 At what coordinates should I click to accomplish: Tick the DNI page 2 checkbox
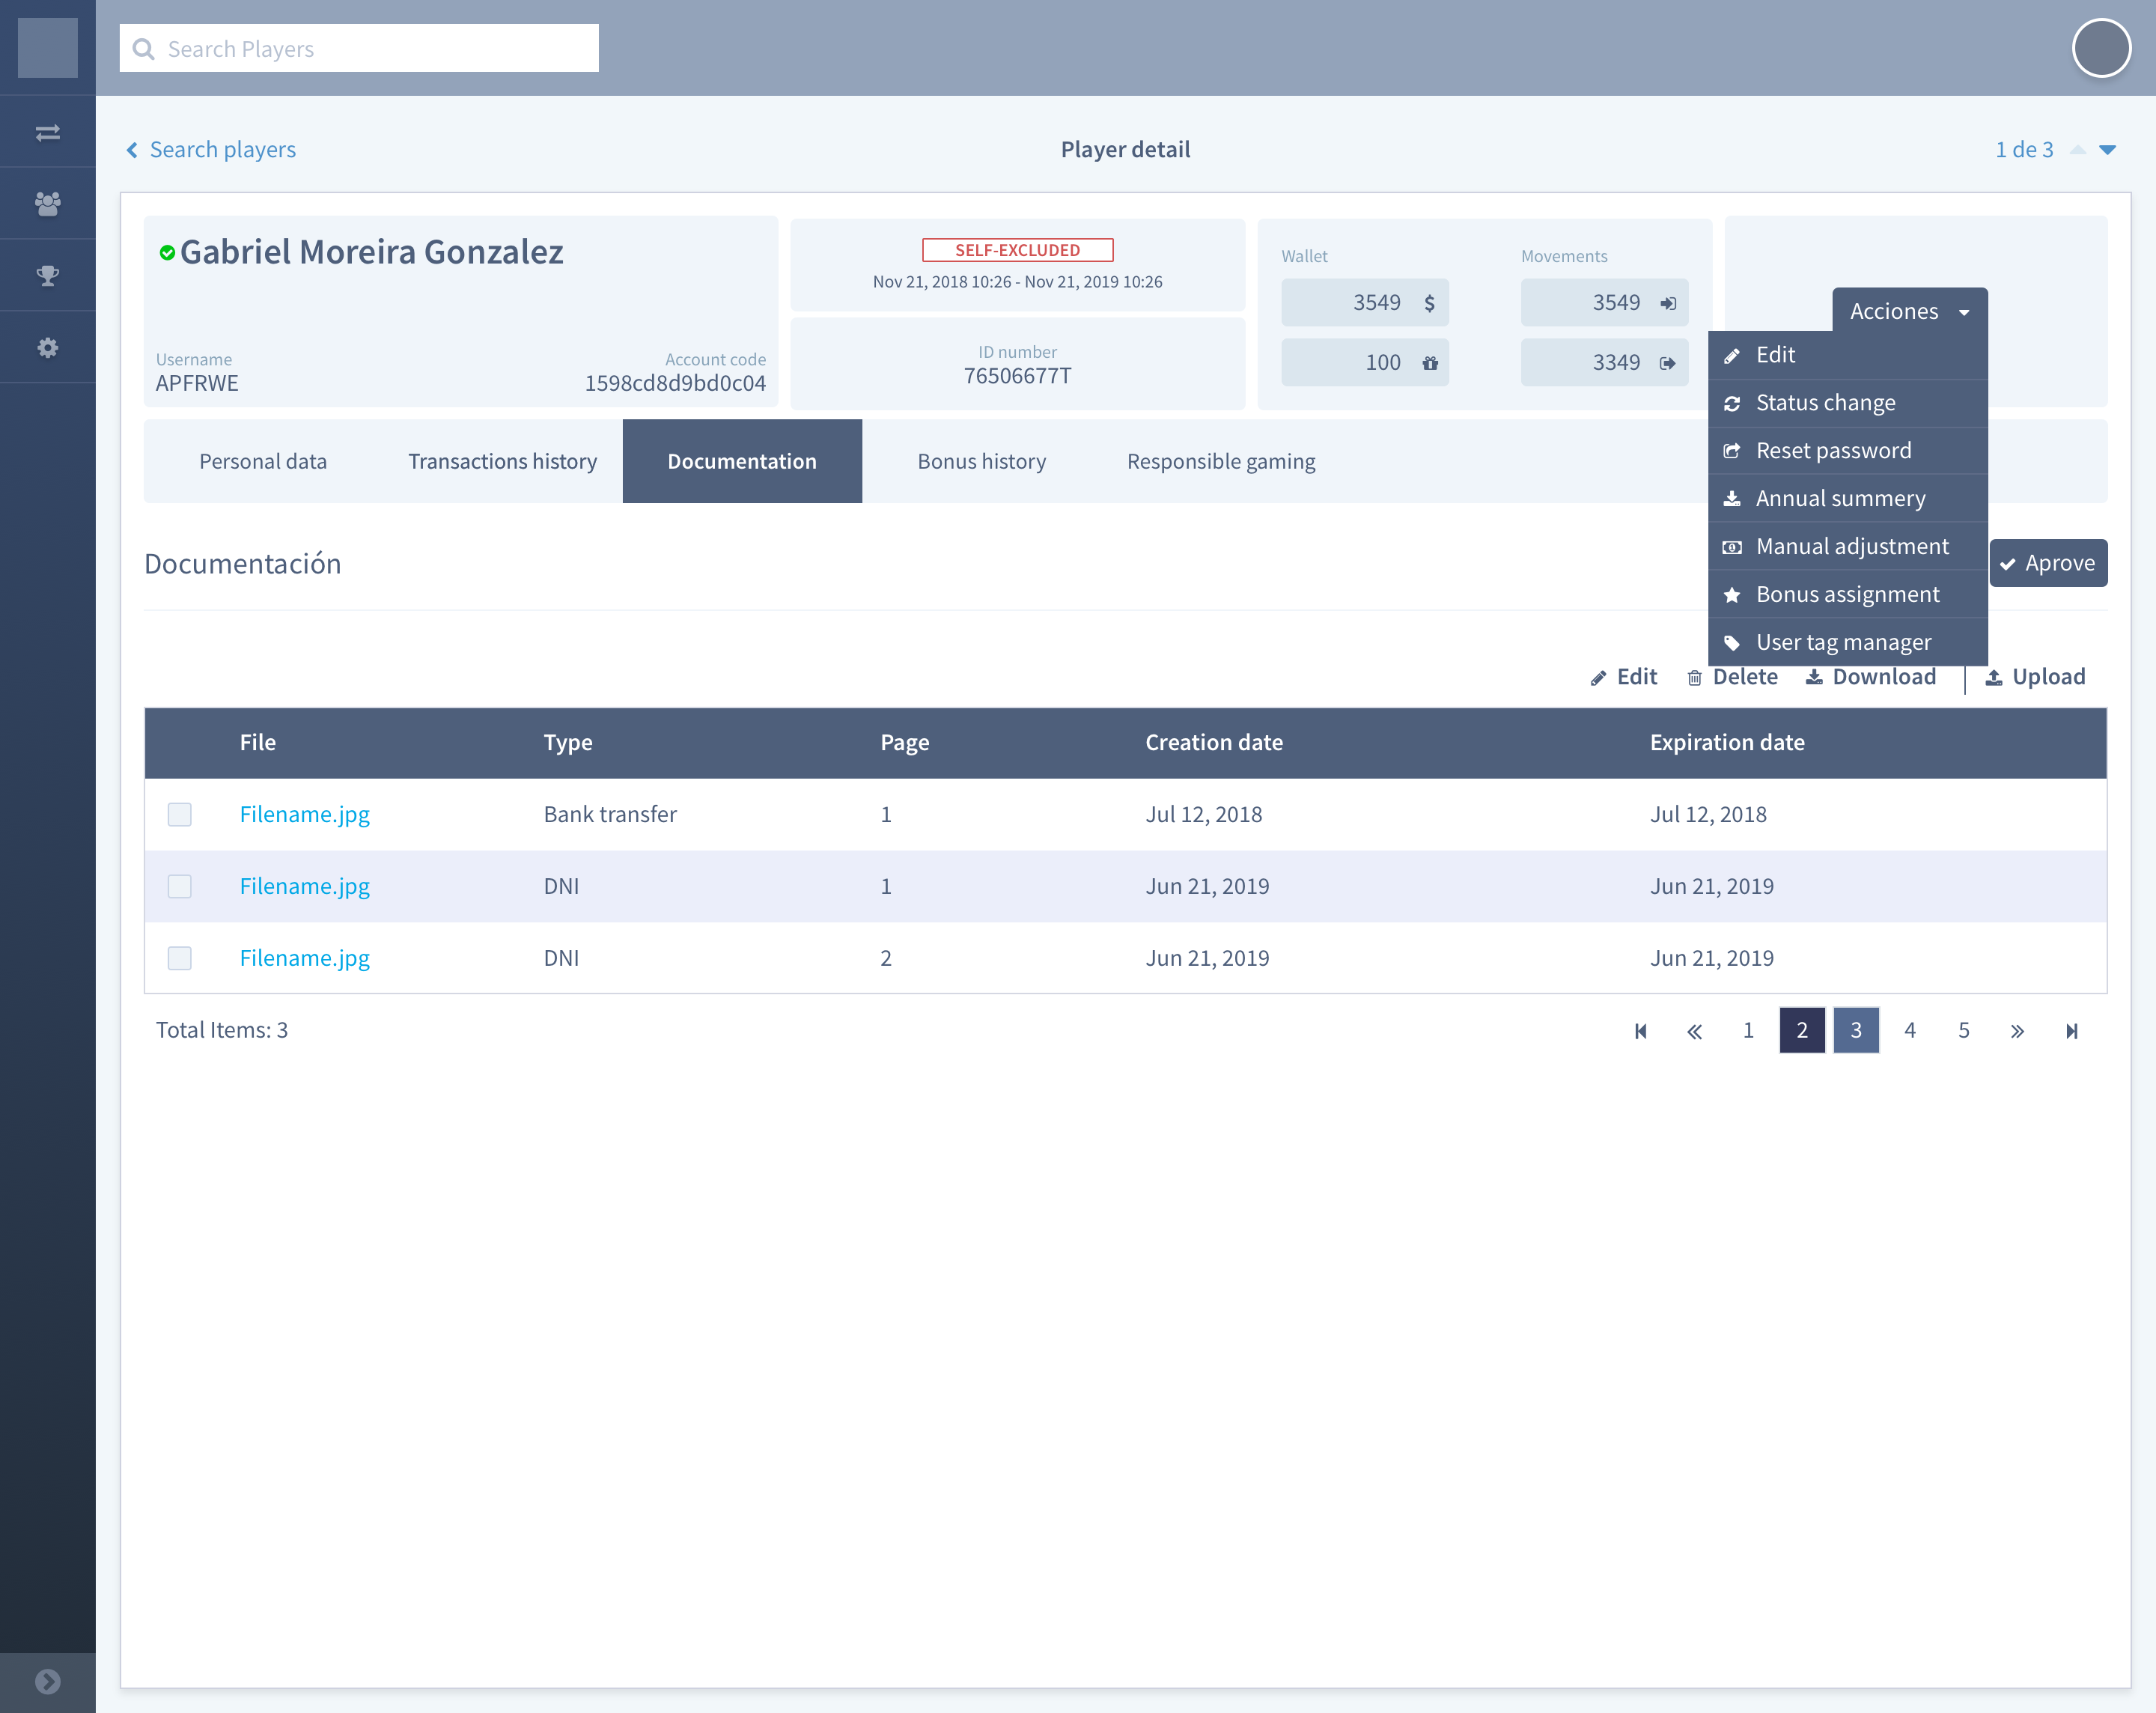click(x=179, y=958)
